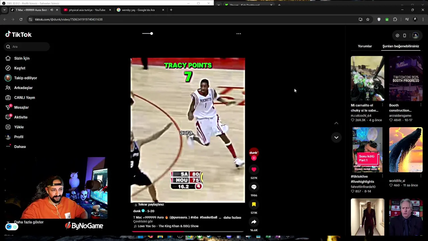Screen dimensions: 428x241
Task: Open the Aktivite notifications
Action: pyautogui.click(x=21, y=117)
